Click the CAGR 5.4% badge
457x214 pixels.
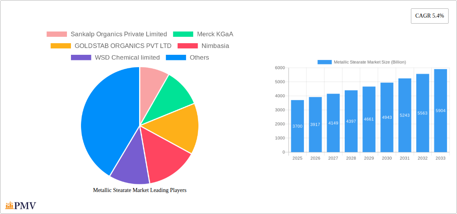(x=430, y=16)
